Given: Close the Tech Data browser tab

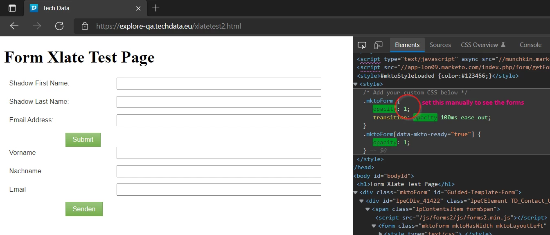Looking at the screenshot, I should point(138,8).
